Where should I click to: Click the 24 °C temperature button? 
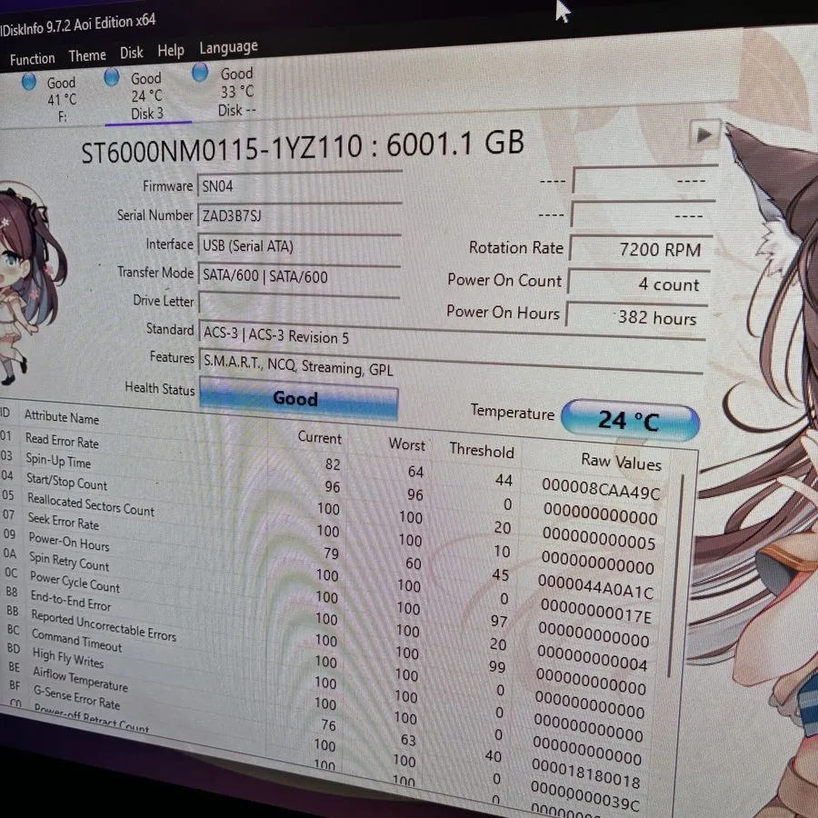pyautogui.click(x=630, y=421)
